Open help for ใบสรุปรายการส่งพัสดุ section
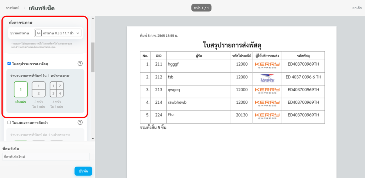Image resolution: width=365 pixels, height=178 pixels. pyautogui.click(x=80, y=63)
